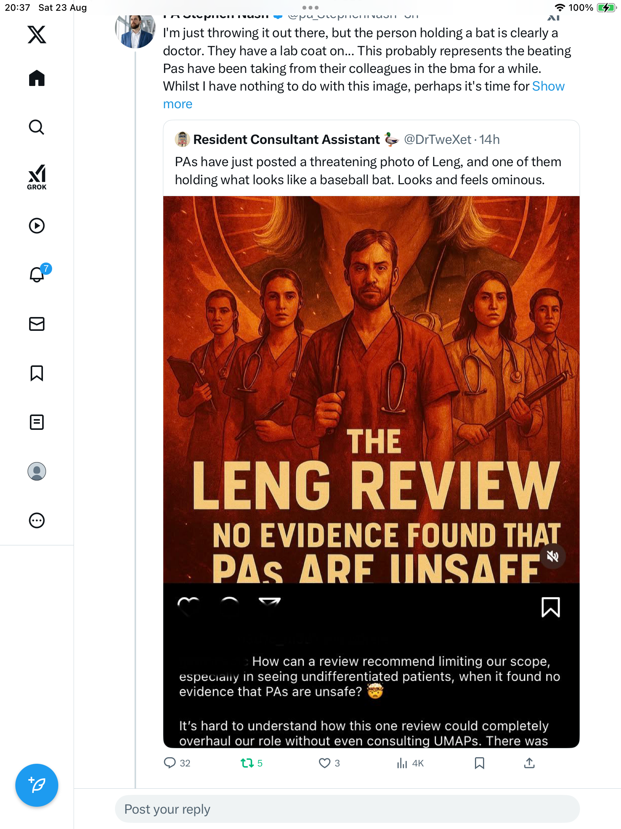This screenshot has height=829, width=621.
Task: Open the three-dot menu at top
Action: coord(310,8)
